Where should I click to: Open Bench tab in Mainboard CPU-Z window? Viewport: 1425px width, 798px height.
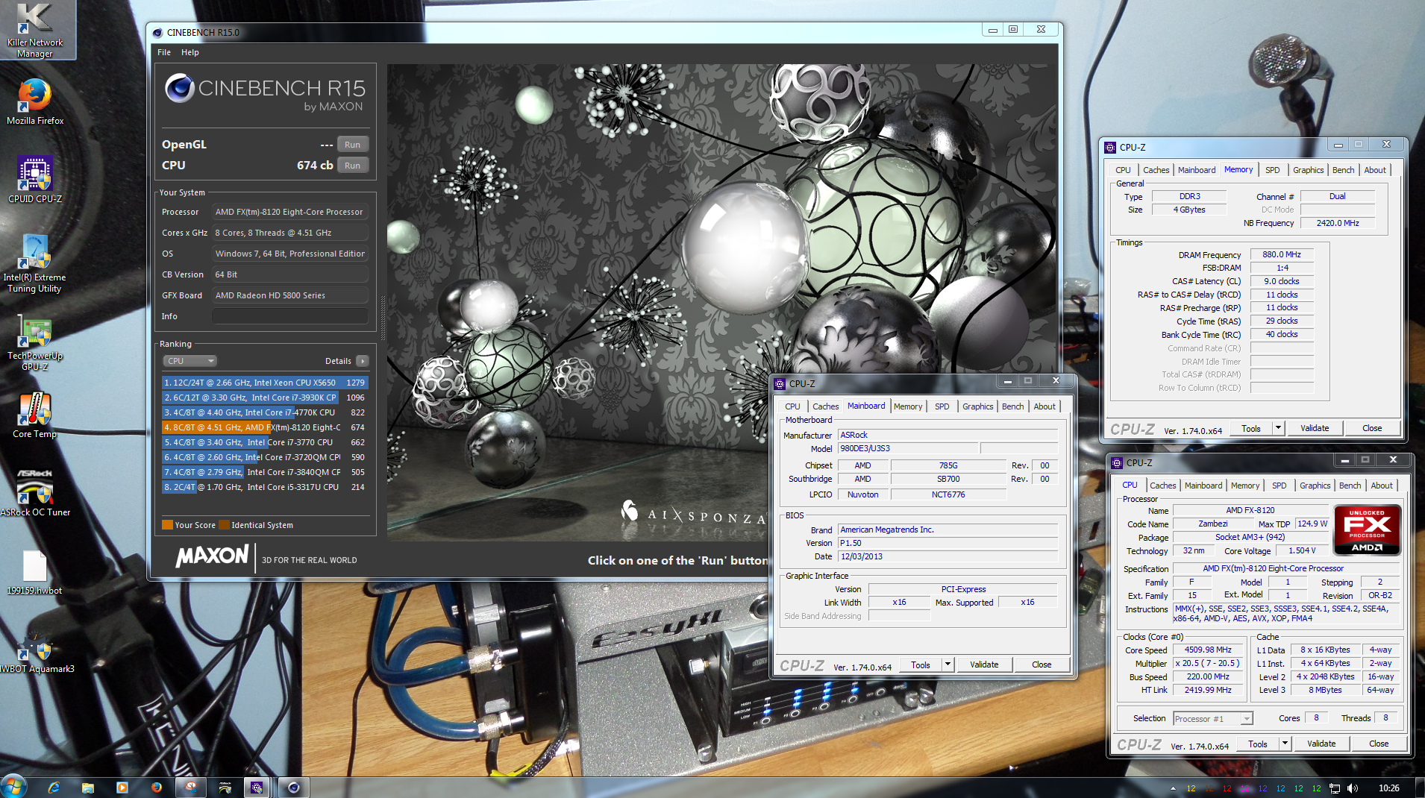1012,406
